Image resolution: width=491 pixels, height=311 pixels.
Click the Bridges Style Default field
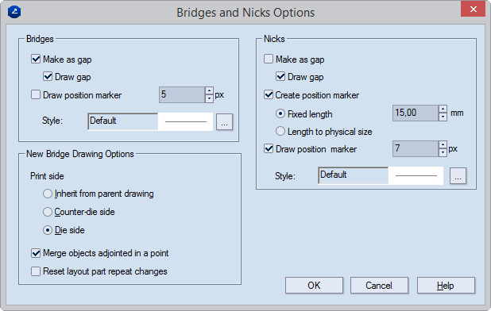(x=122, y=121)
